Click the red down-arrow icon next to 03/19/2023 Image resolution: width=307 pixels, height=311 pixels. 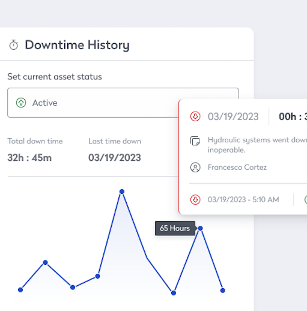point(195,116)
